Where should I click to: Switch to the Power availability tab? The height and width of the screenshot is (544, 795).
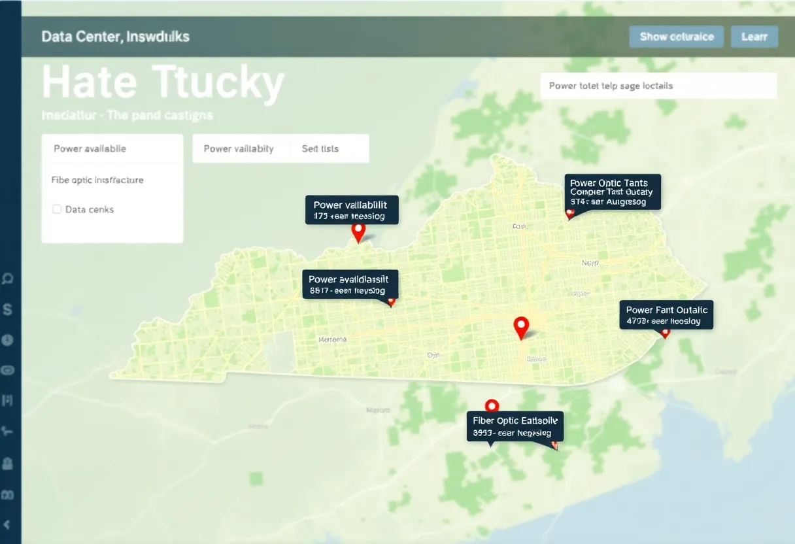coord(238,148)
